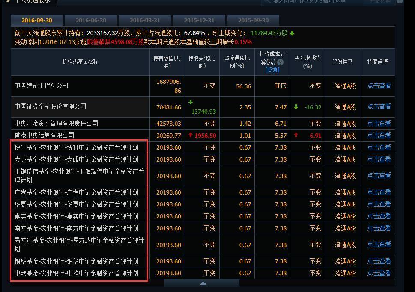This screenshot has width=415, height=292.
Task: Click the holding value 42573.03
Action: (169, 124)
